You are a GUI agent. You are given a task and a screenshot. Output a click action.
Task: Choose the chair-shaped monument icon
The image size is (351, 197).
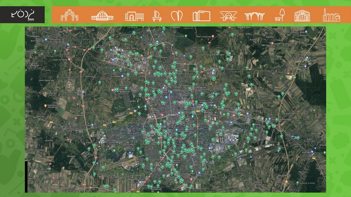157,15
